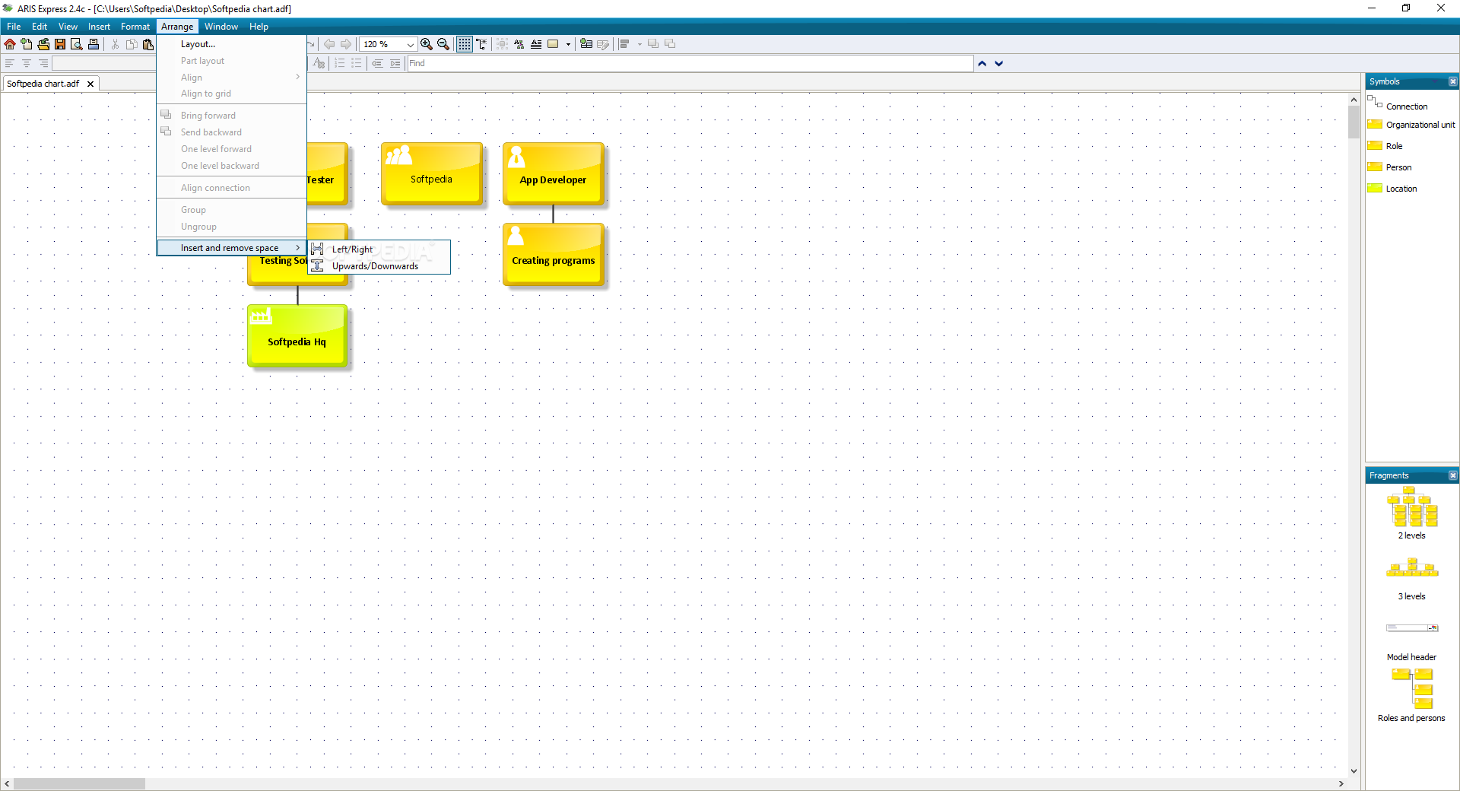This screenshot has height=791, width=1460.
Task: Expand Insert and remove space submenu
Action: pyautogui.click(x=231, y=248)
